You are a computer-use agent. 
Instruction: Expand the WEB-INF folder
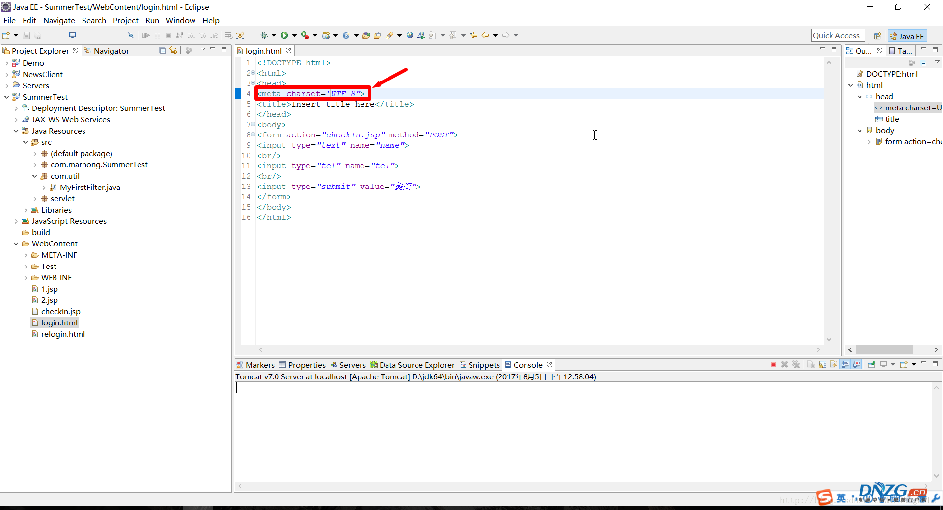(26, 278)
